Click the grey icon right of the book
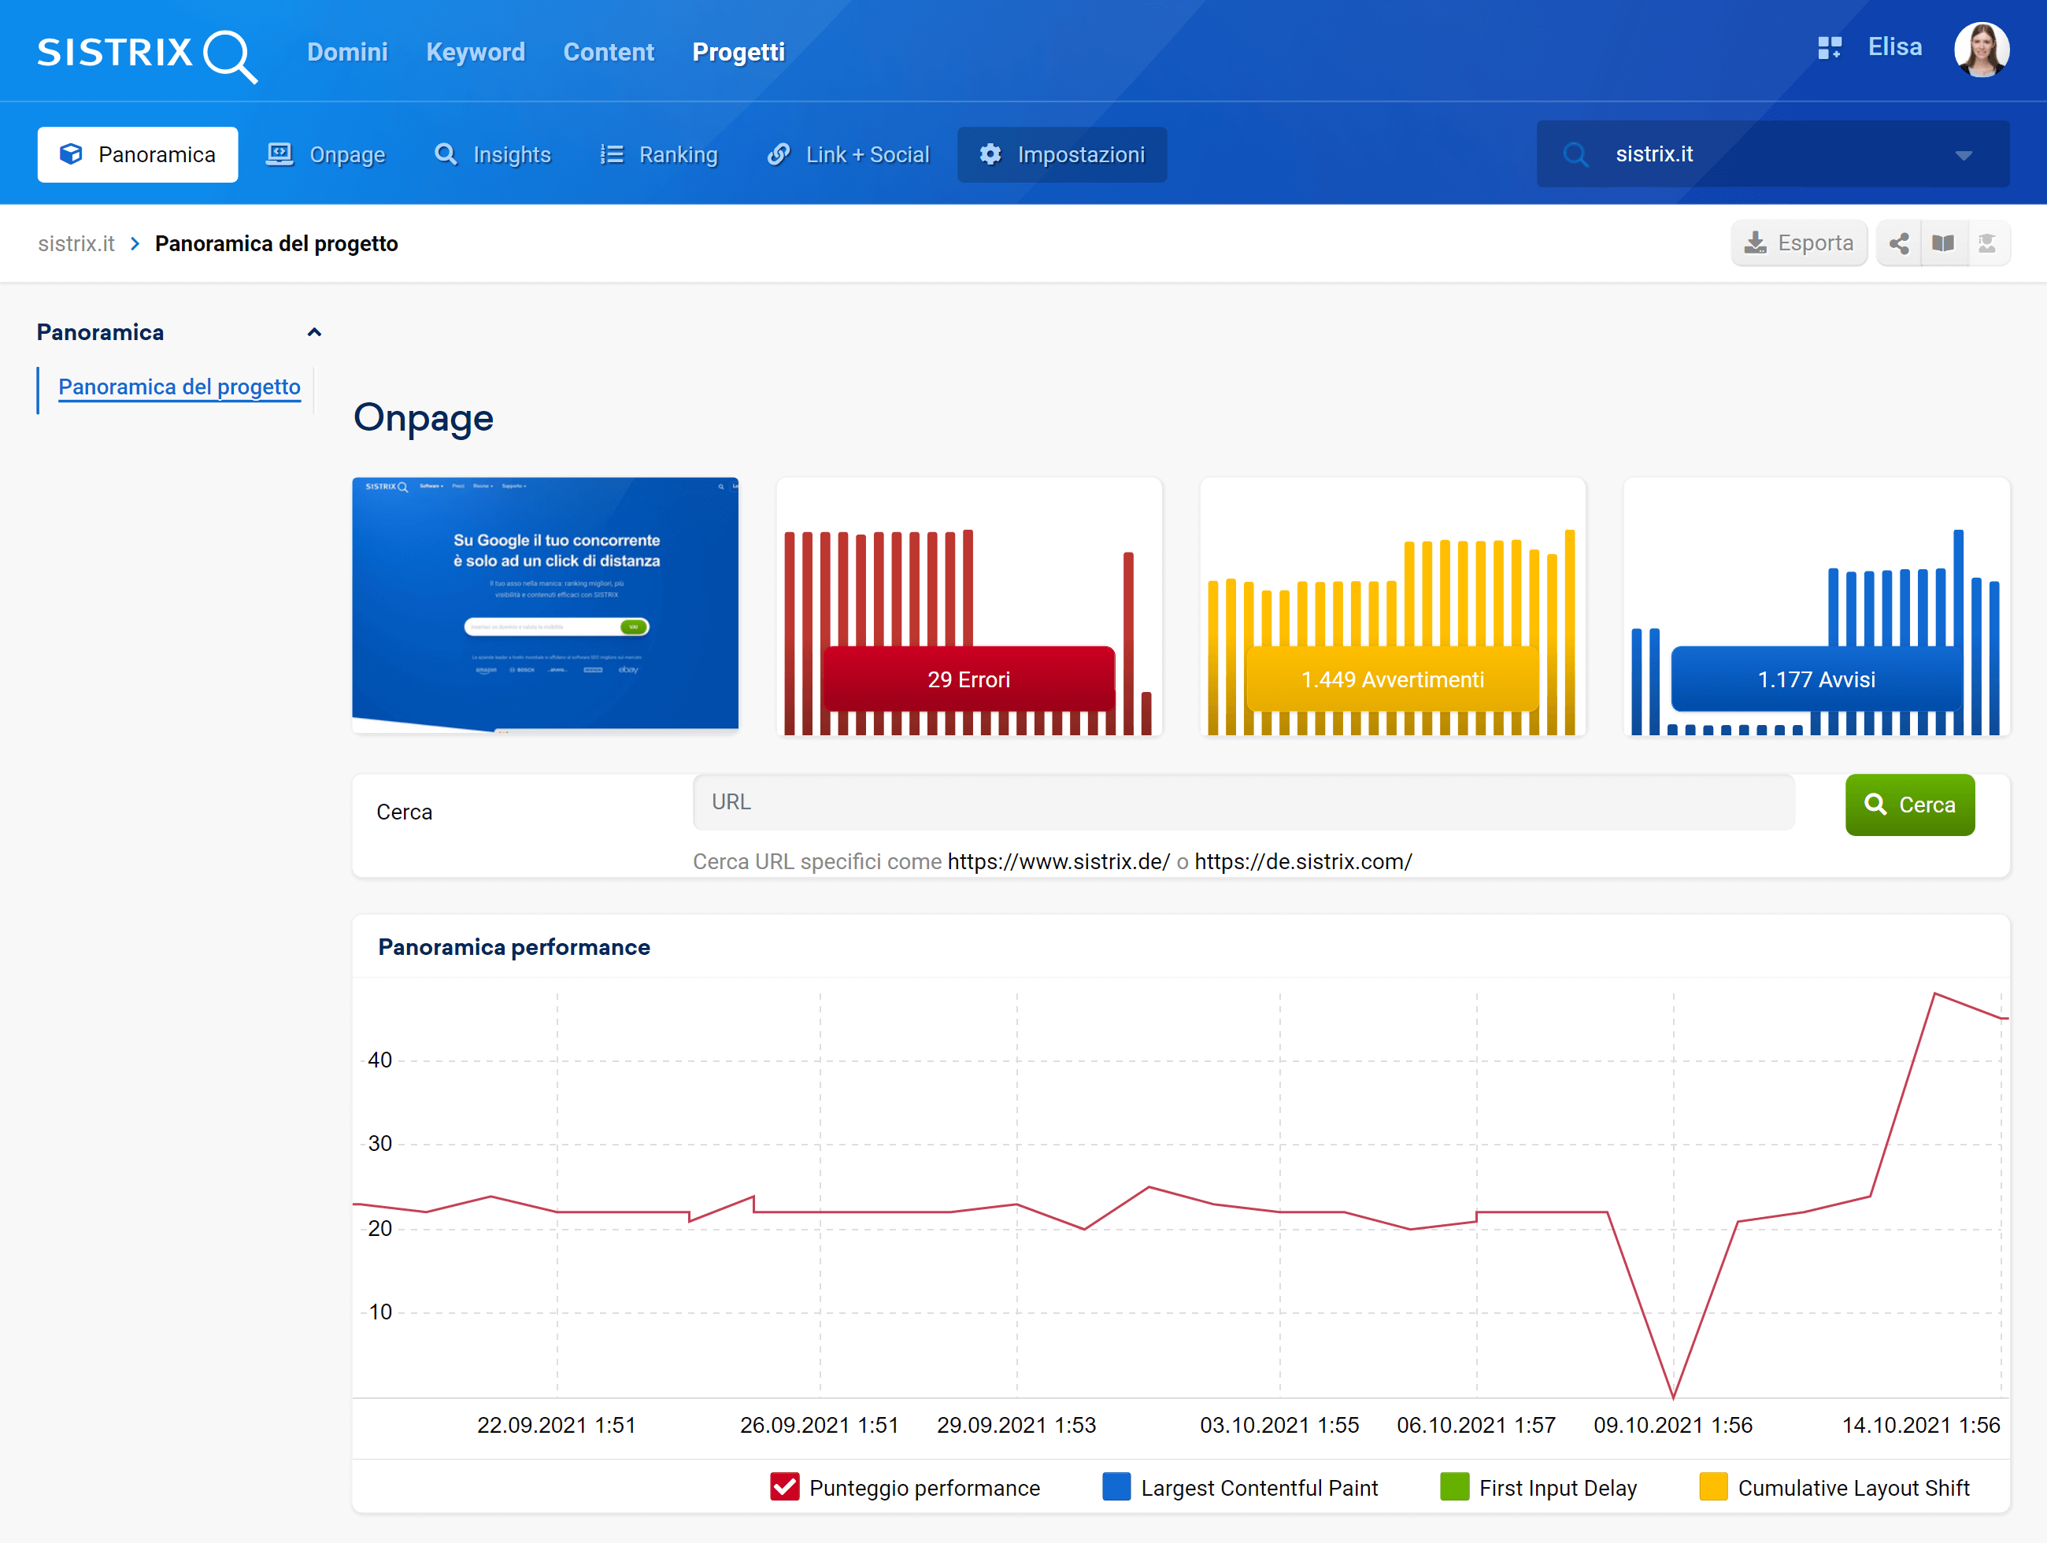 click(1987, 243)
